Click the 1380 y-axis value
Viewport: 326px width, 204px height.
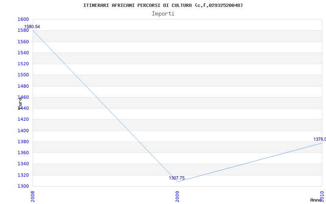pos(23,142)
